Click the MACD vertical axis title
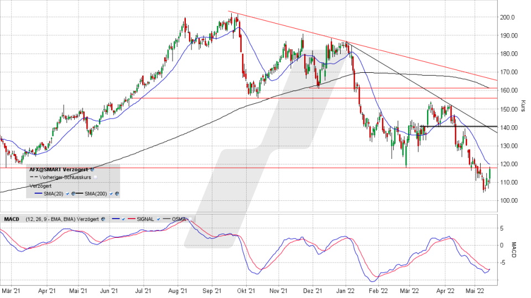Screen dimensions: 531x298 click(514, 249)
